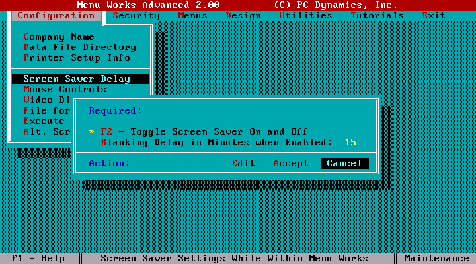Choose the 'File for' menu entry
This screenshot has width=476, height=264.
[x=47, y=111]
